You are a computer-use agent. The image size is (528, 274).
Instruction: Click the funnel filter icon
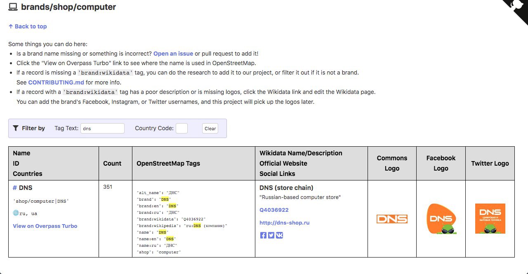[16, 128]
